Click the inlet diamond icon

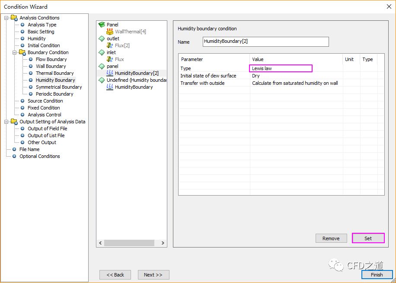coord(102,52)
